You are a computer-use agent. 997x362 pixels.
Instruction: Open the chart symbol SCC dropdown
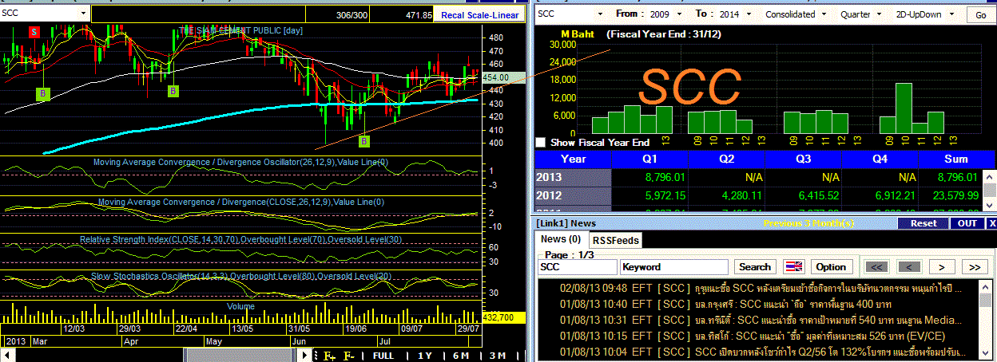(85, 14)
